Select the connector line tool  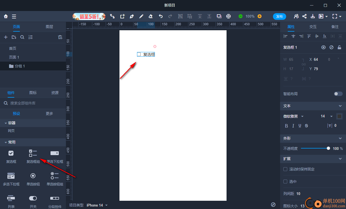pyautogui.click(x=112, y=16)
